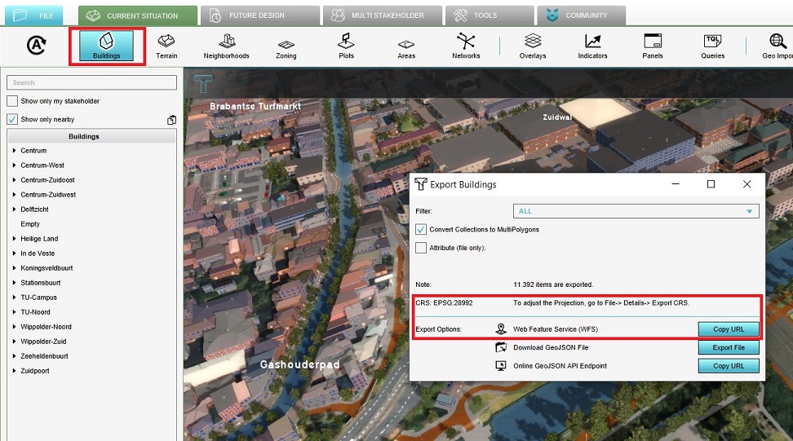Expand the TU-Campus neighborhood group
This screenshot has height=441, width=793.
pos(15,298)
